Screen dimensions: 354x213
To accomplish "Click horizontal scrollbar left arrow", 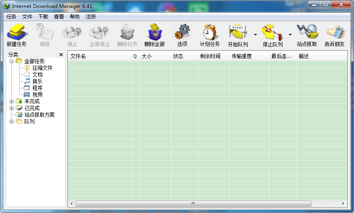I will tap(72, 203).
